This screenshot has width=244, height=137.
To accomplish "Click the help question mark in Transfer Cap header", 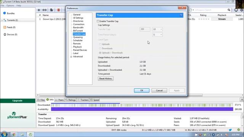I will pyautogui.click(x=181, y=15).
